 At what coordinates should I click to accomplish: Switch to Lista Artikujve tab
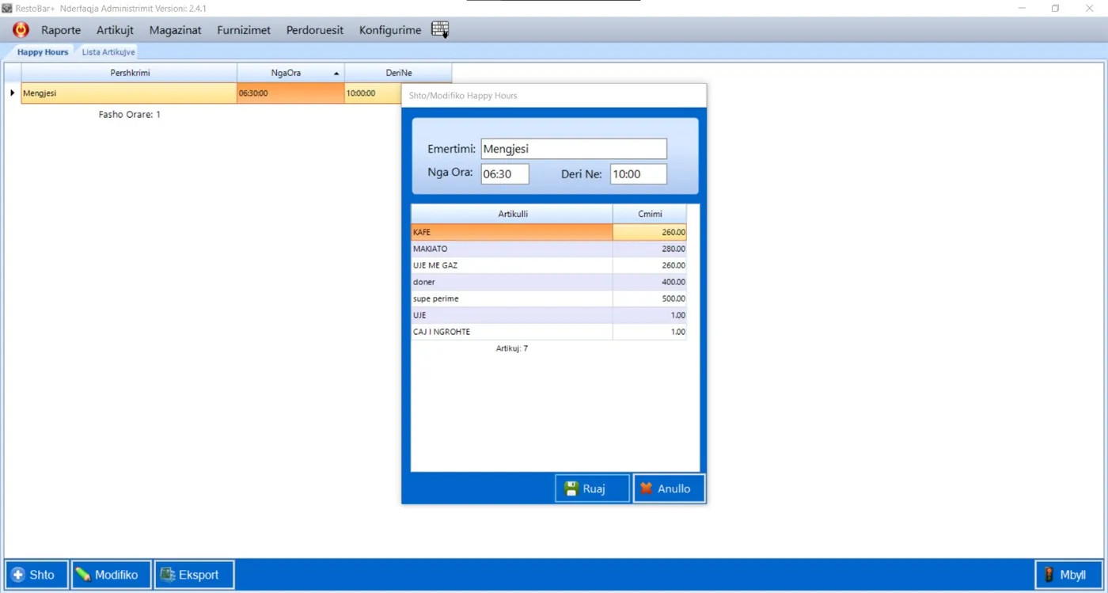[108, 52]
